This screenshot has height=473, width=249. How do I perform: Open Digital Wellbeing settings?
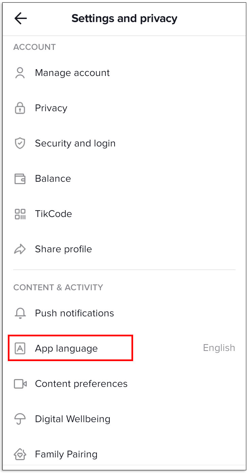click(124, 419)
